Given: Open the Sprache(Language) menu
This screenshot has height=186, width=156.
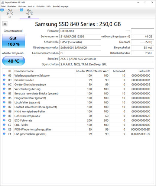Looking at the screenshot, I should [61, 6].
